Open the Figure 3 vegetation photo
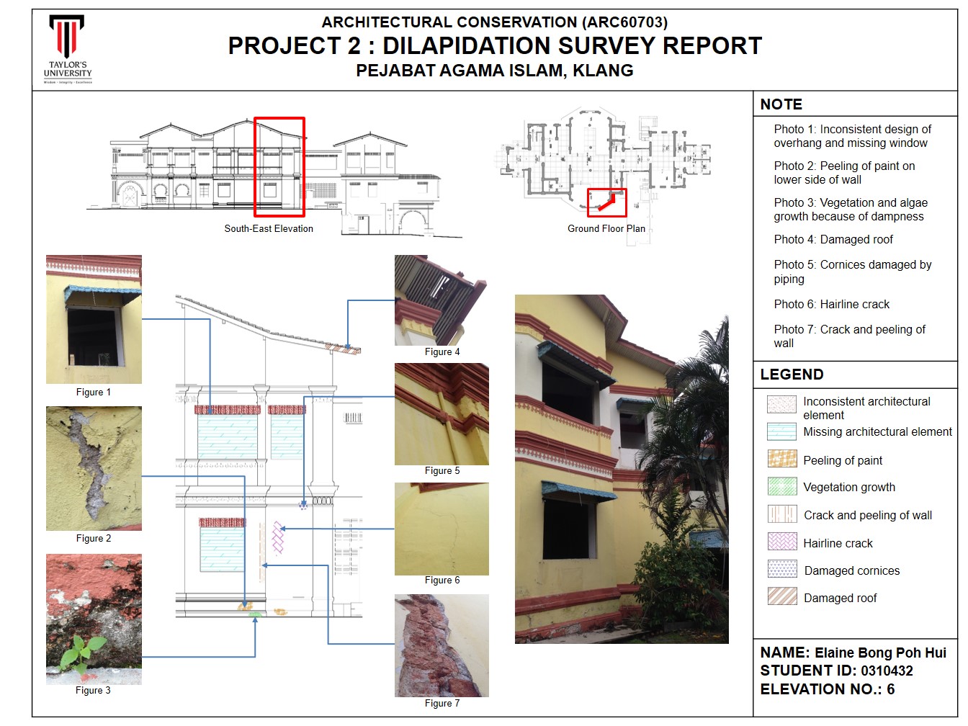 click(94, 619)
